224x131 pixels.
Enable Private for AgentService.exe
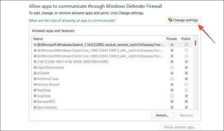coord(172,67)
